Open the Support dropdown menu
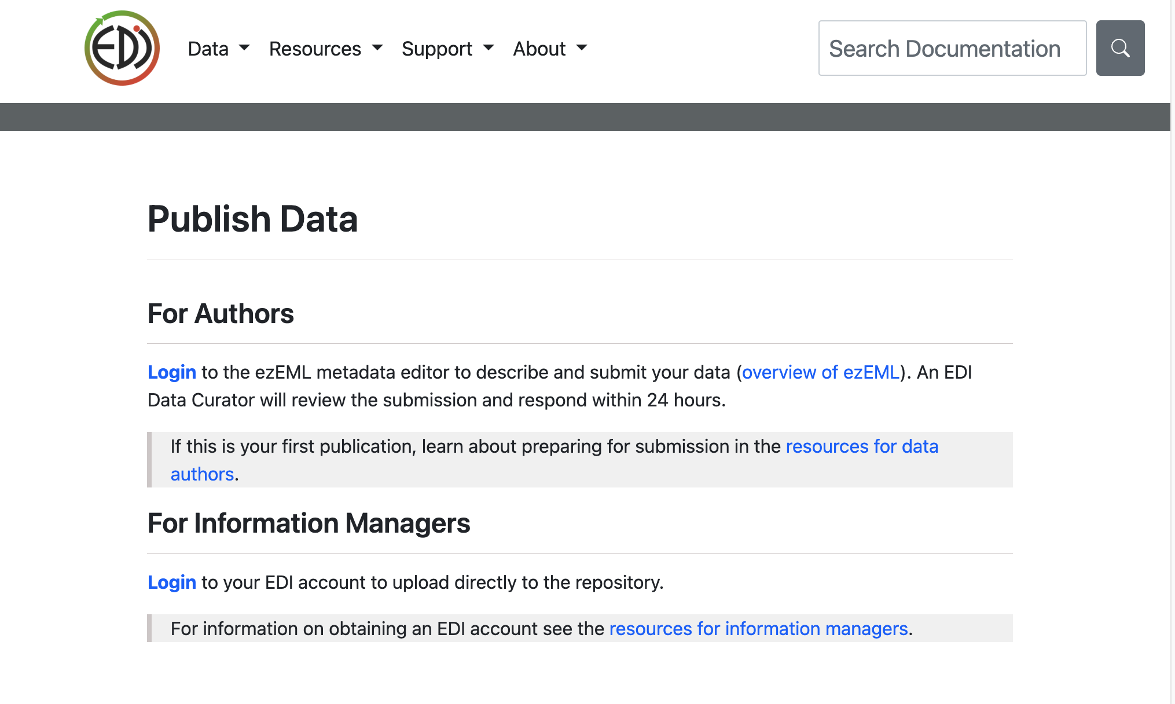The image size is (1175, 704). tap(448, 49)
